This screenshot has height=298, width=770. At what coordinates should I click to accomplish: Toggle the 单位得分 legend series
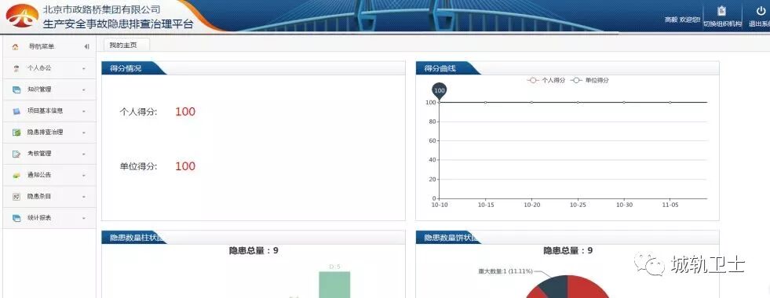click(x=589, y=80)
